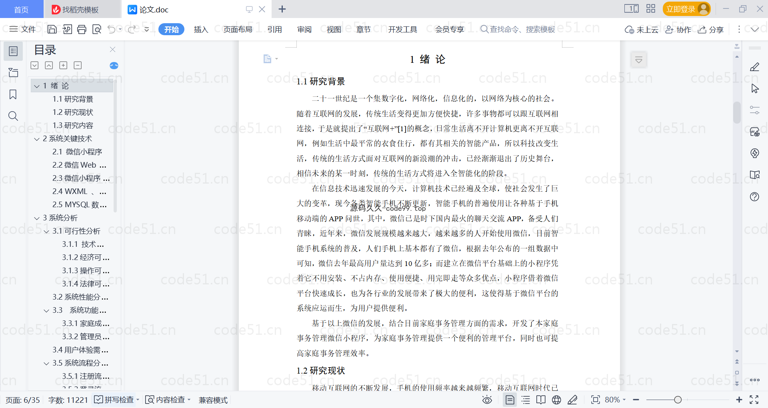This screenshot has height=408, width=768.
Task: Enter full screen mode icon
Action: (754, 400)
